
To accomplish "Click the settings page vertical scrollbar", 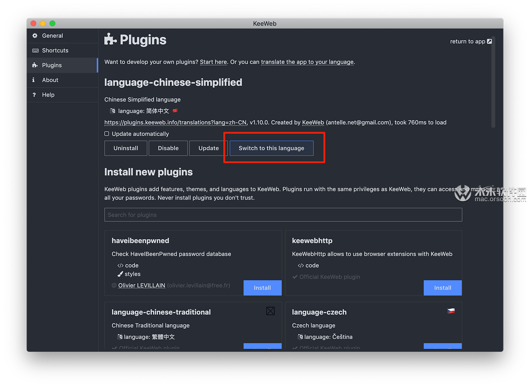I will [493, 82].
